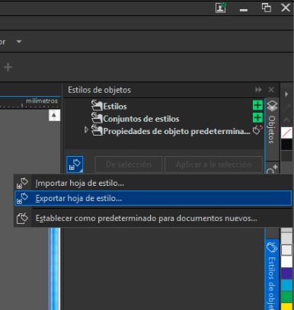Screen dimensions: 294x310
Task: Add a new style set with green plus
Action: pos(257,117)
